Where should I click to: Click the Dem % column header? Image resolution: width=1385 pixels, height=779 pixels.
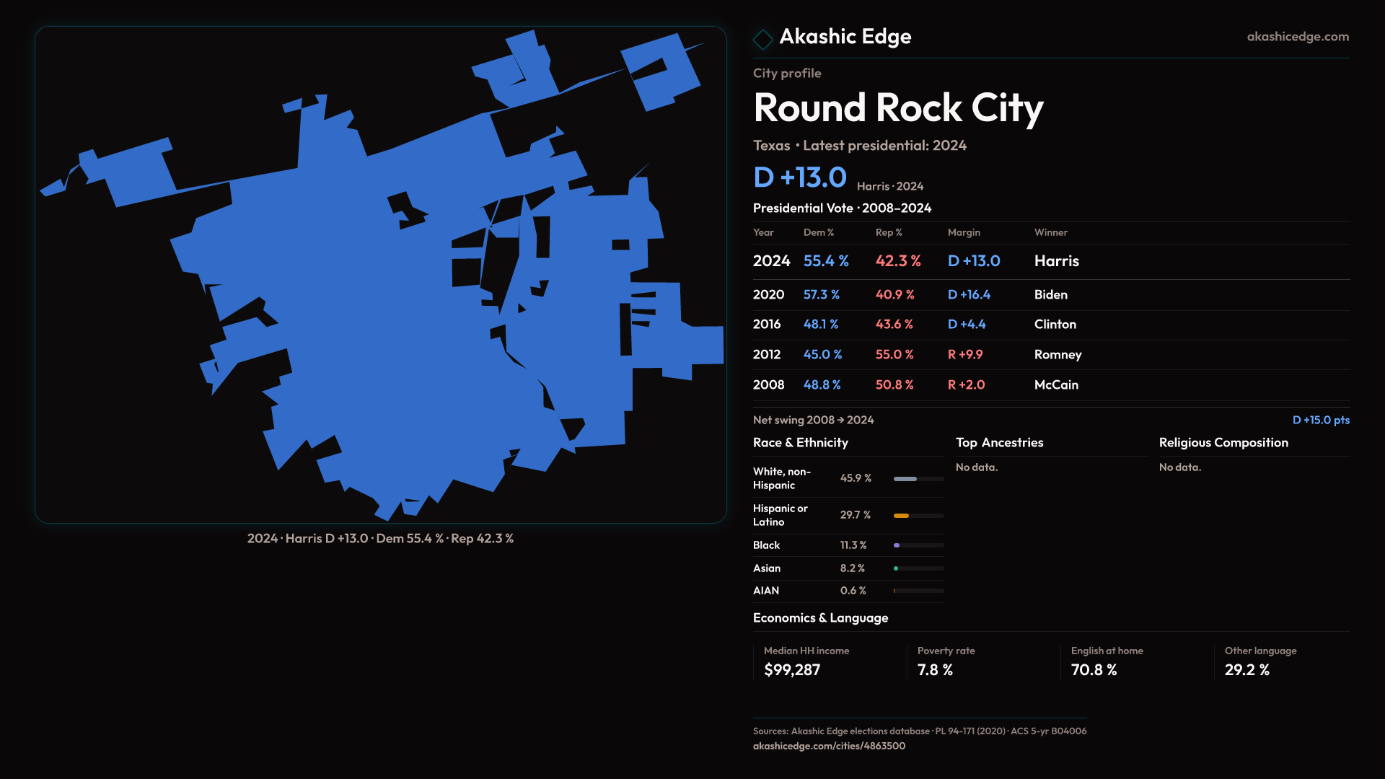(818, 232)
